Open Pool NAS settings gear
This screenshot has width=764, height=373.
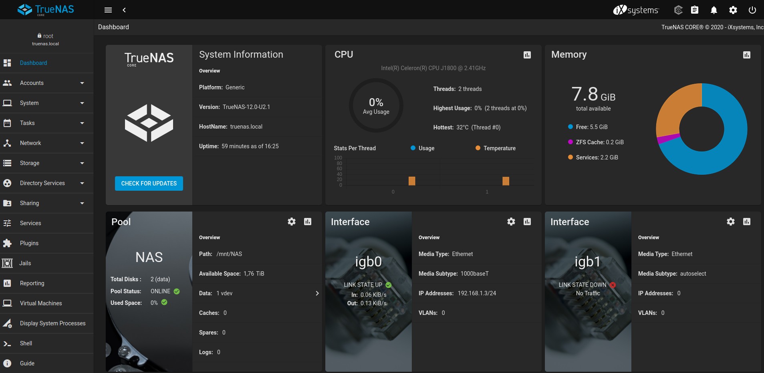[292, 222]
